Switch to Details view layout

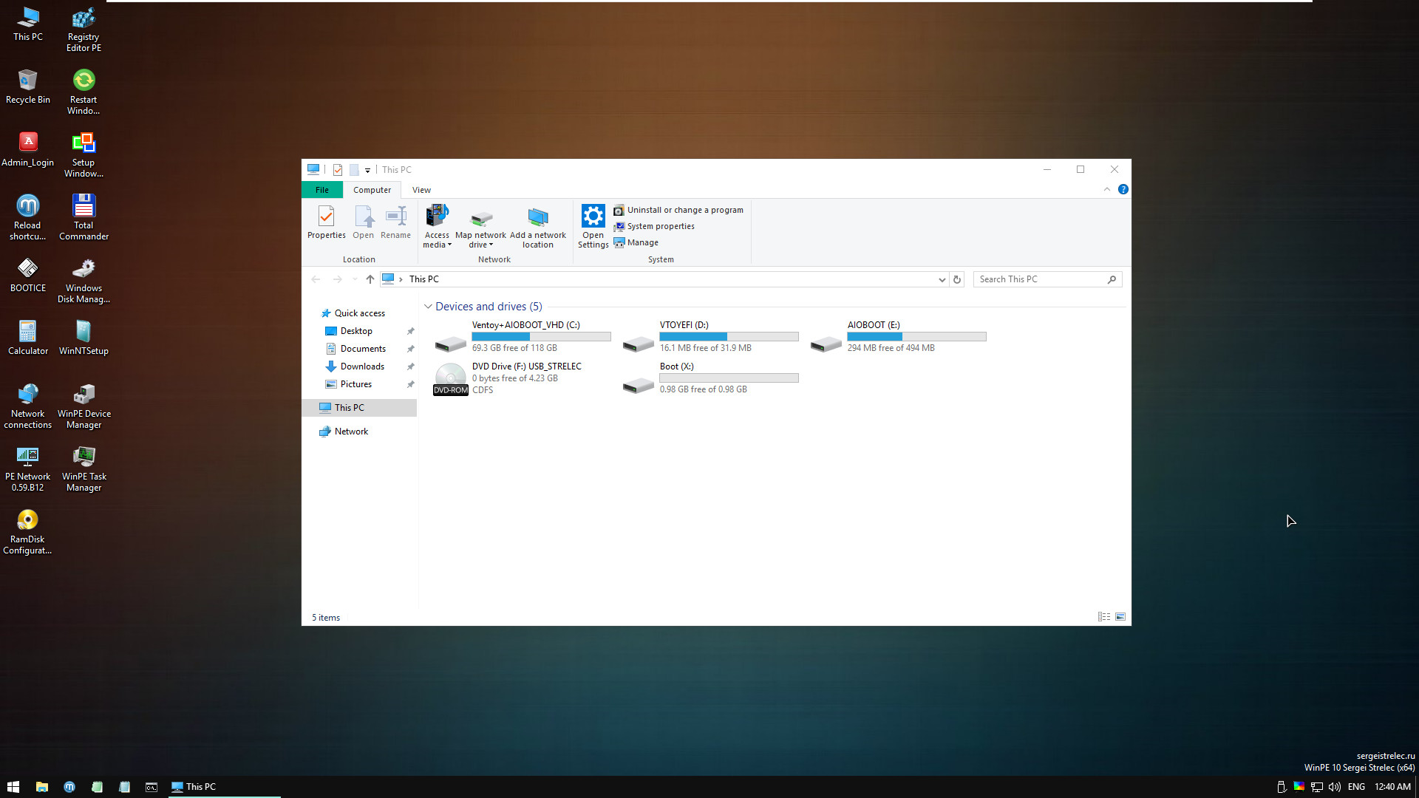tap(1104, 617)
